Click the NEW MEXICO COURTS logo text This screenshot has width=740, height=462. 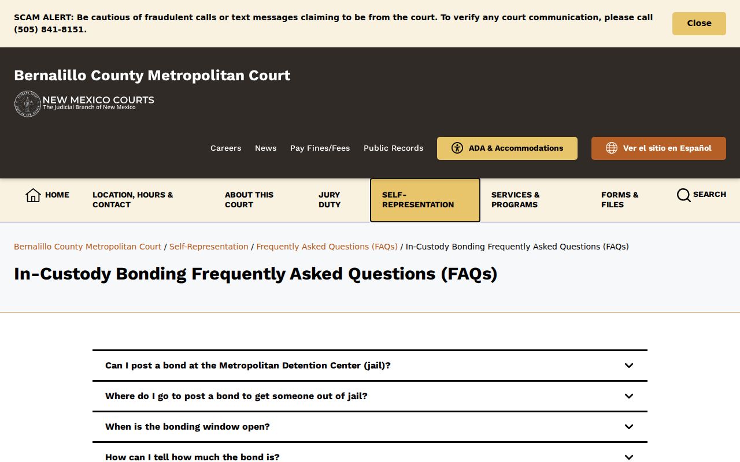tap(98, 100)
